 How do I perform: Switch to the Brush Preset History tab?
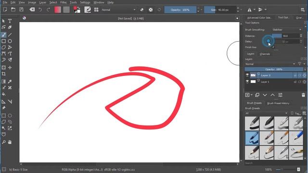(x=278, y=103)
